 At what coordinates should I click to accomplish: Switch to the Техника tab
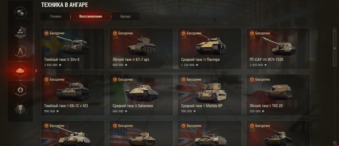pyautogui.click(x=55, y=16)
